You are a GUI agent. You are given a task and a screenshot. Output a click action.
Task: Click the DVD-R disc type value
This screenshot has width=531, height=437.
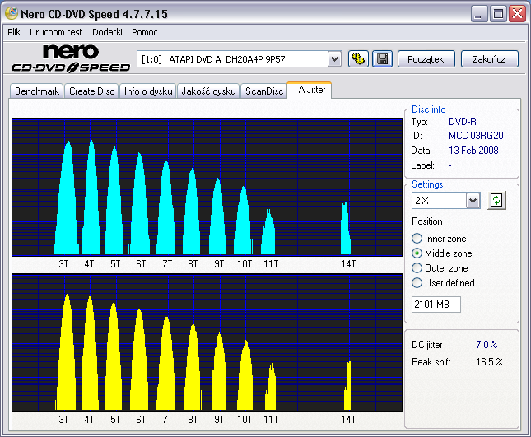(462, 122)
